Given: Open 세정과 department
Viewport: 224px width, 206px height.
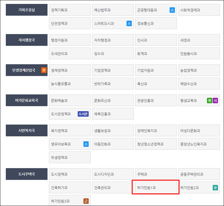Looking at the screenshot, I should 199,40.
